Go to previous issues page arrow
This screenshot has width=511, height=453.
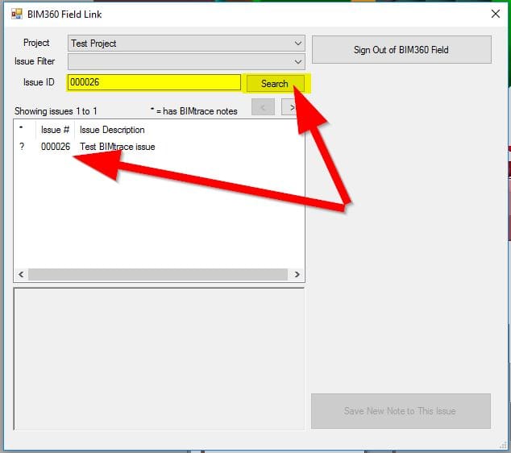click(x=263, y=107)
